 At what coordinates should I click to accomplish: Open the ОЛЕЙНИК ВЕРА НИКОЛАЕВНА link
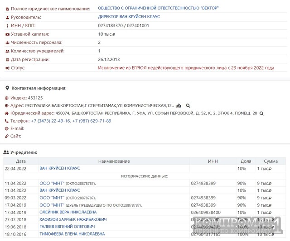pyautogui.click(x=68, y=212)
